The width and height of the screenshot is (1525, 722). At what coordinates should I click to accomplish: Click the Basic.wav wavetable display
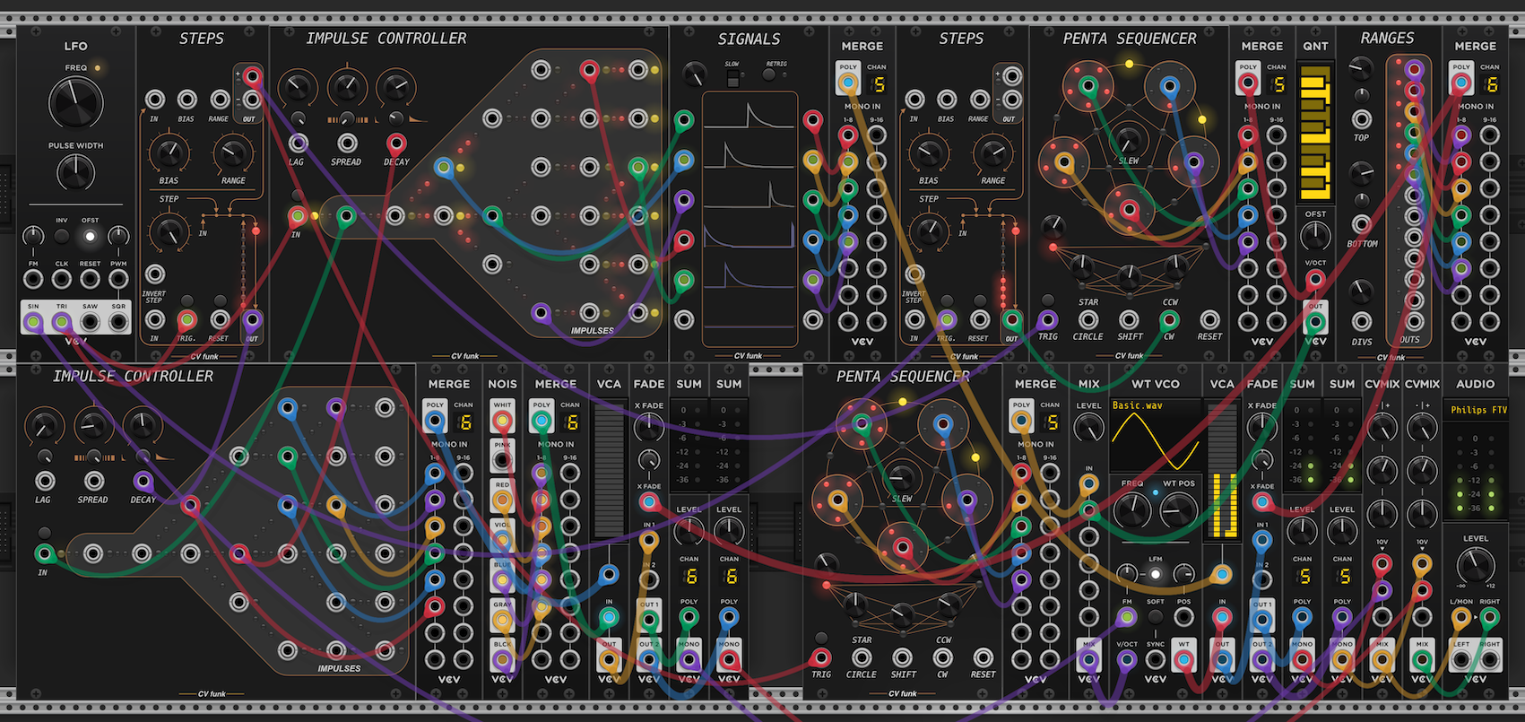pos(1155,436)
